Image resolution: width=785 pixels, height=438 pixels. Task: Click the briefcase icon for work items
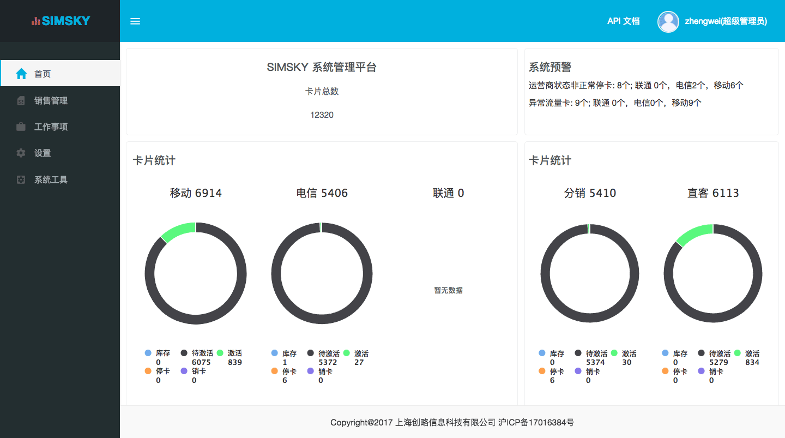pos(21,127)
